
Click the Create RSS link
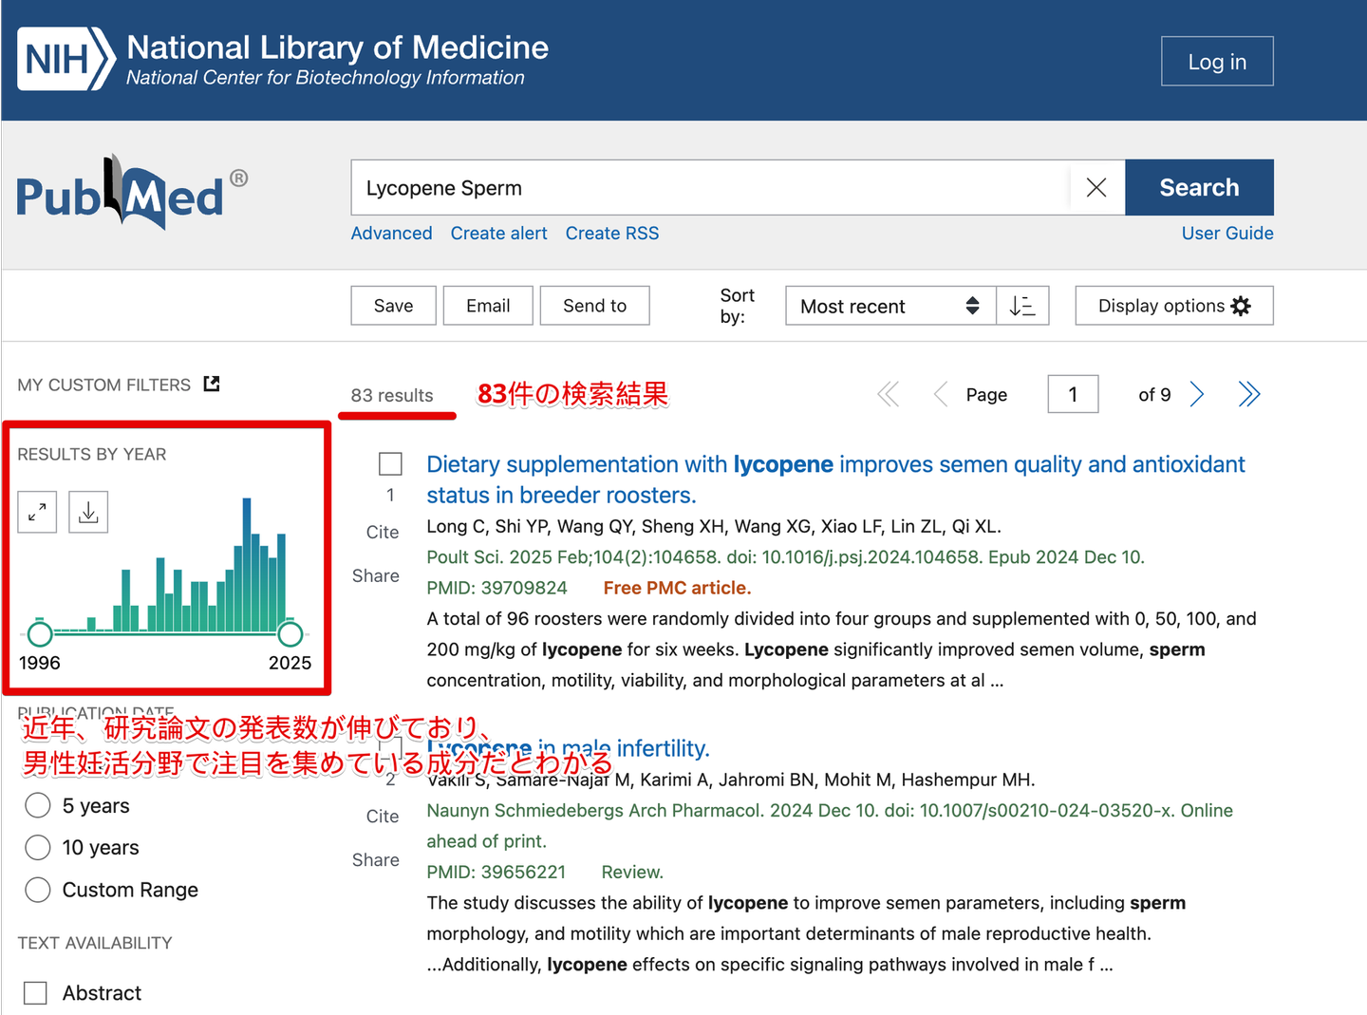tap(612, 234)
